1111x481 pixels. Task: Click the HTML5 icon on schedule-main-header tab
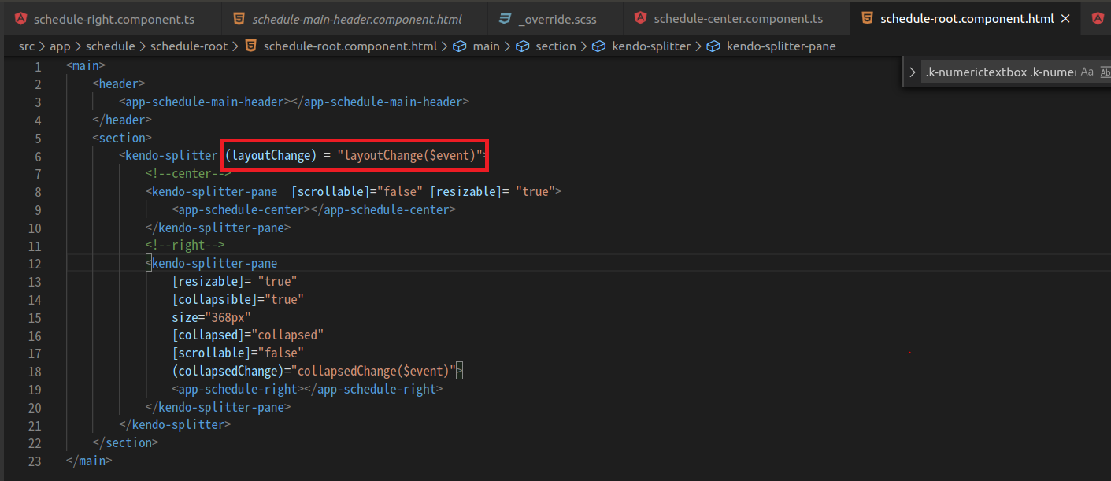pyautogui.click(x=239, y=18)
